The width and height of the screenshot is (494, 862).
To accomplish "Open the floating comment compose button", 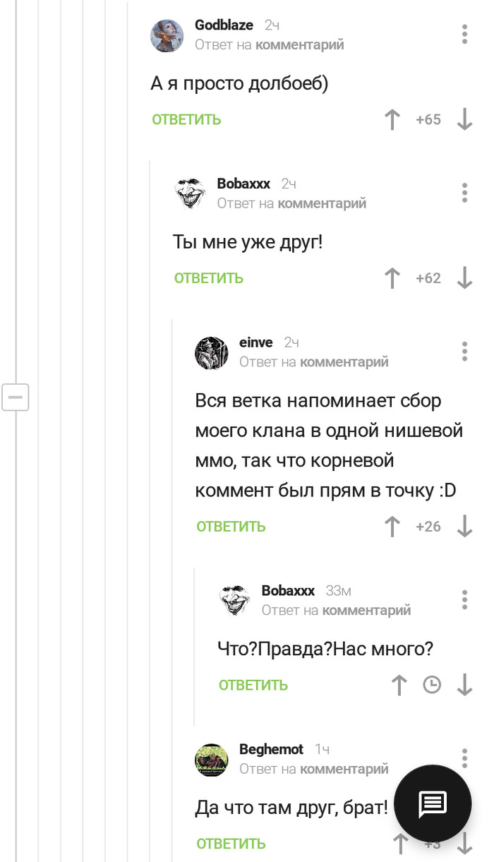I will 432,803.
